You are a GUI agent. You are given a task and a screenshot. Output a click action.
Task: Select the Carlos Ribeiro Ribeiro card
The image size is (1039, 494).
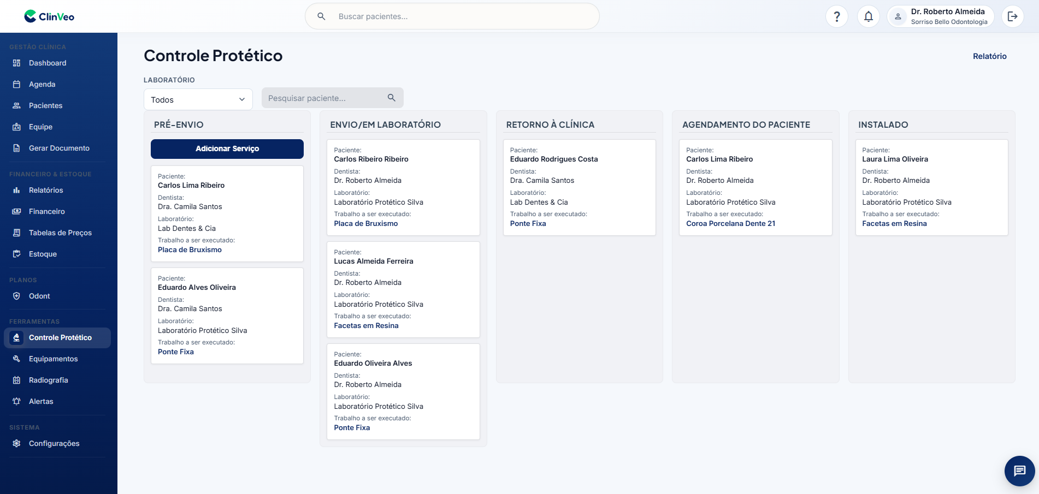pos(403,187)
